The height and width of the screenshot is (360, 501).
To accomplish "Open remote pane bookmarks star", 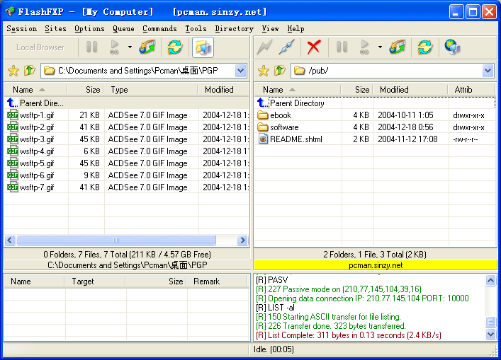I will pos(264,71).
